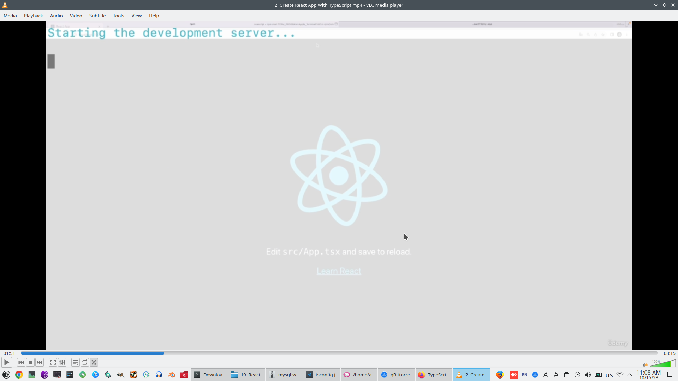This screenshot has height=381, width=678.
Task: Open extended settings and effects
Action: coord(62,362)
